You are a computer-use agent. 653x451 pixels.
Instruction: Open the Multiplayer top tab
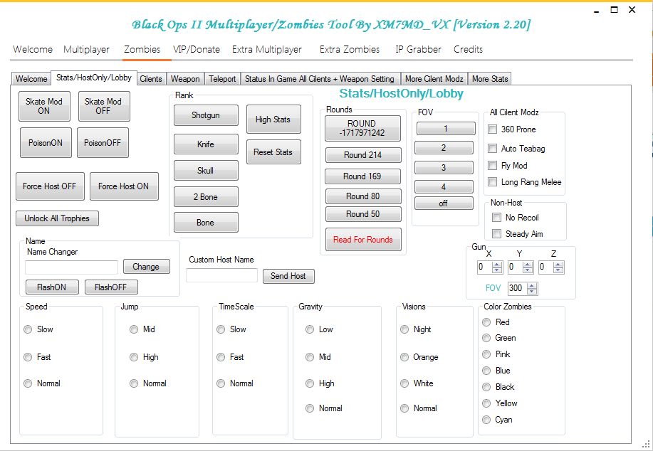point(86,50)
